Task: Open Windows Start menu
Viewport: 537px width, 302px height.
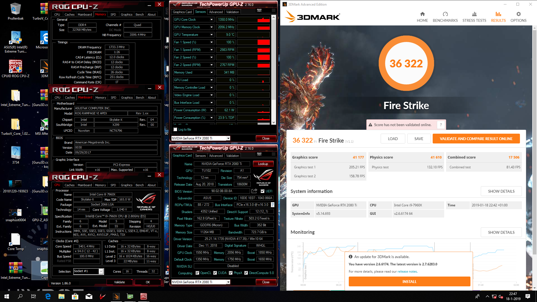Action: click(7, 296)
